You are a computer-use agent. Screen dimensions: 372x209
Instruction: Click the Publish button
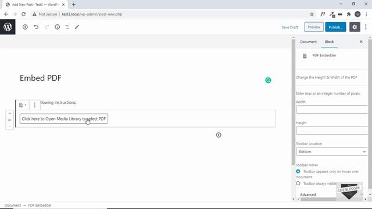point(335,27)
